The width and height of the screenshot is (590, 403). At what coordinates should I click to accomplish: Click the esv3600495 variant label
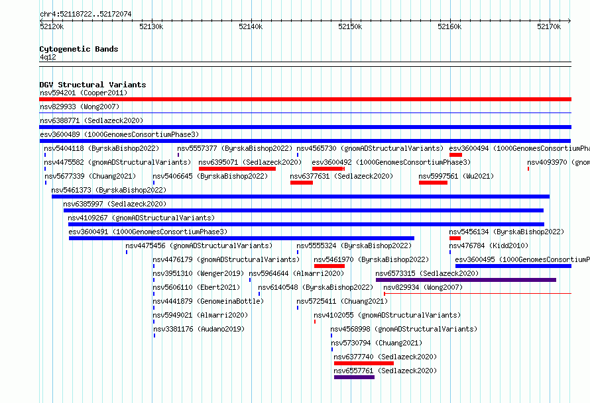point(522,259)
